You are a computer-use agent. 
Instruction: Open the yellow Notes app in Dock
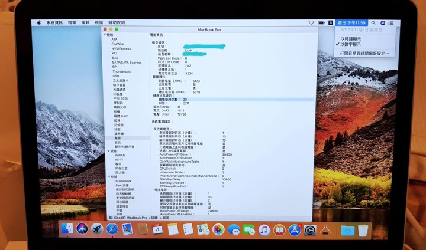click(173, 230)
